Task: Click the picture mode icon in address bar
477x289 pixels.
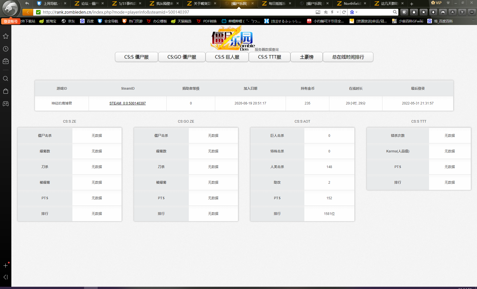Action: click(x=318, y=12)
